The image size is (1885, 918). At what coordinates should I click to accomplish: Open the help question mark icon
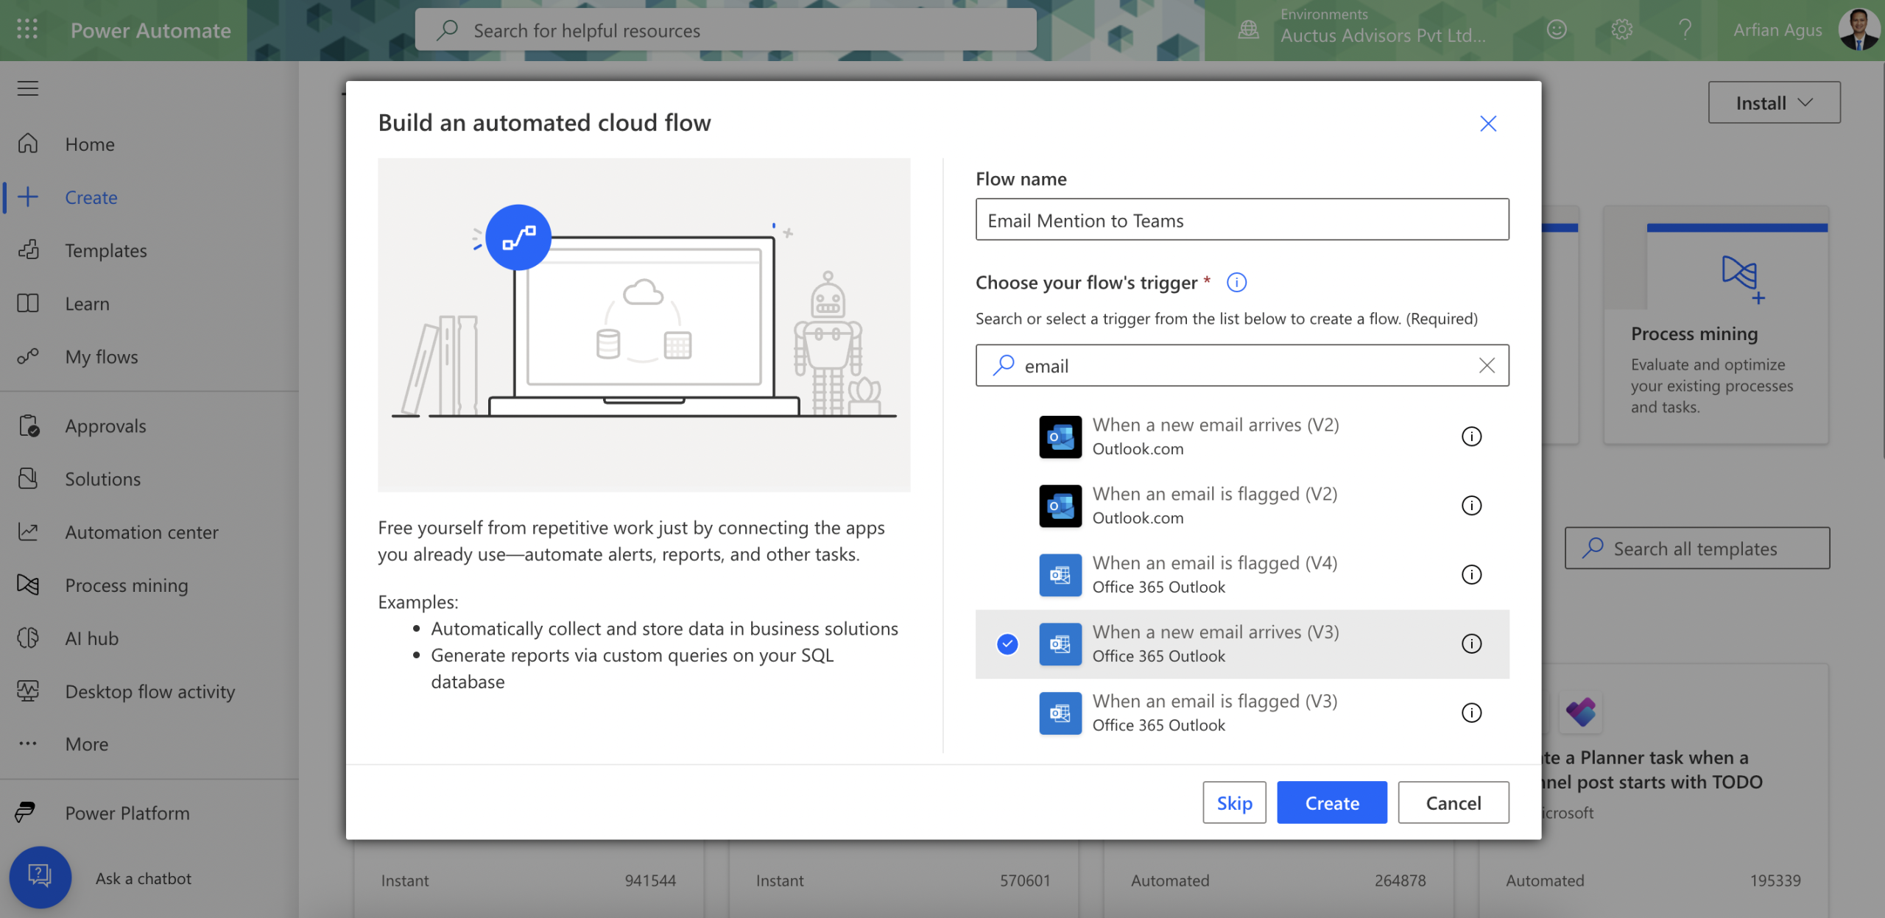[1685, 29]
